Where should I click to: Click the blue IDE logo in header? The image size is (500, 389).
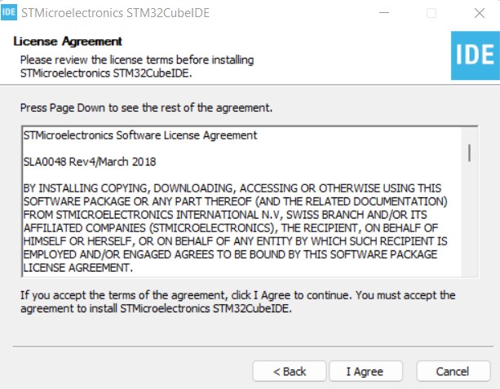point(474,55)
